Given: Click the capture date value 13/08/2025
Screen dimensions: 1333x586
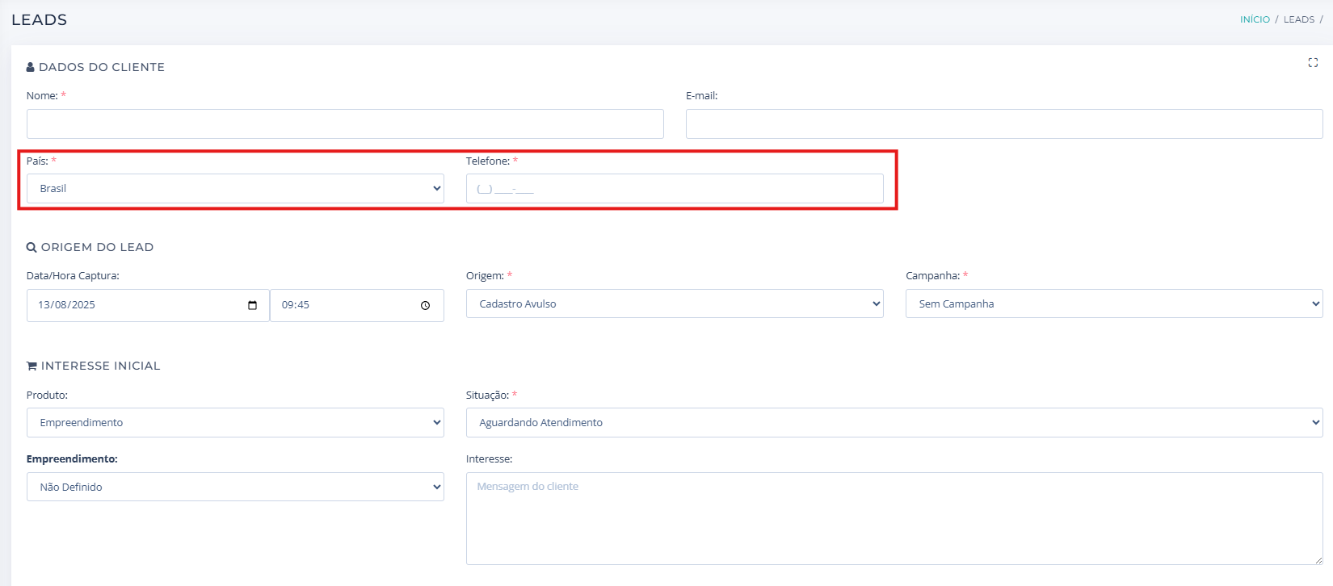Looking at the screenshot, I should pyautogui.click(x=67, y=305).
